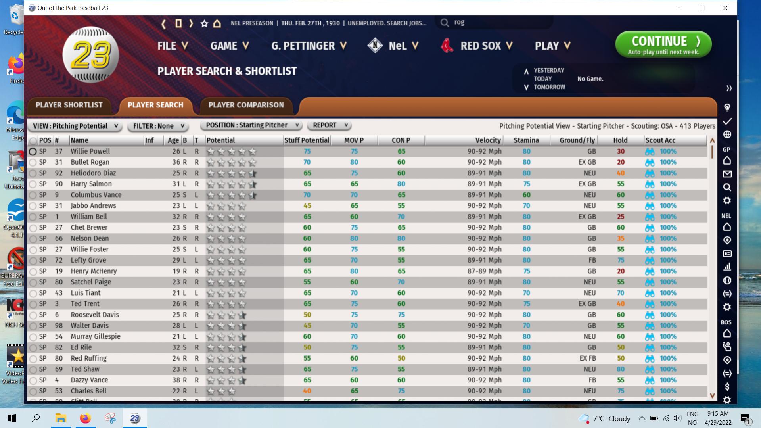Switch to the PLAYER COMPARISON tab
The height and width of the screenshot is (428, 761).
pyautogui.click(x=246, y=105)
